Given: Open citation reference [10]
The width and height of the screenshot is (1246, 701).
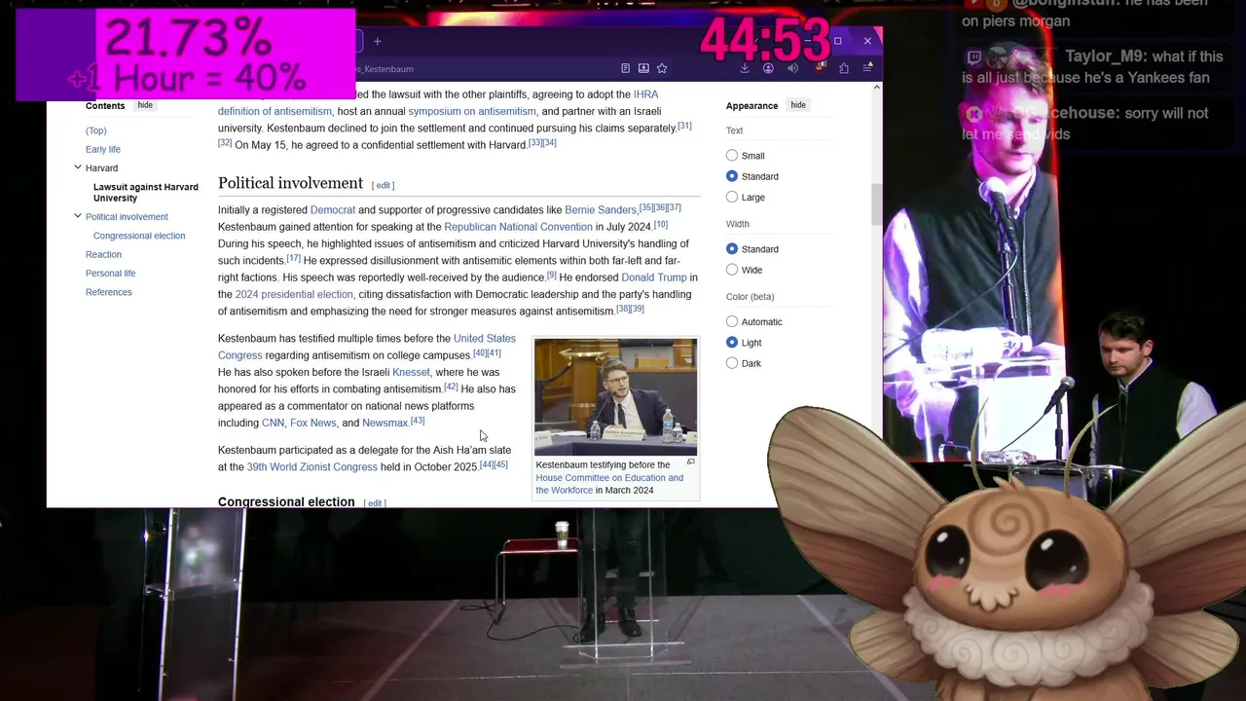Looking at the screenshot, I should tap(660, 224).
